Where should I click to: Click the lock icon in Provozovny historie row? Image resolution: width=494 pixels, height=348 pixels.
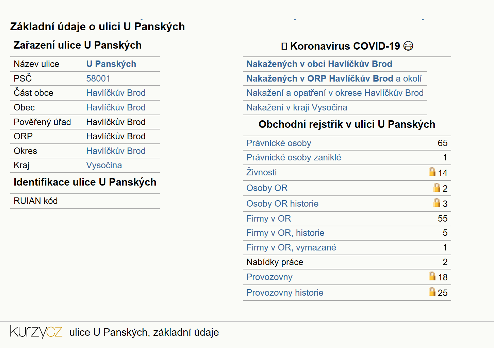pos(432,292)
